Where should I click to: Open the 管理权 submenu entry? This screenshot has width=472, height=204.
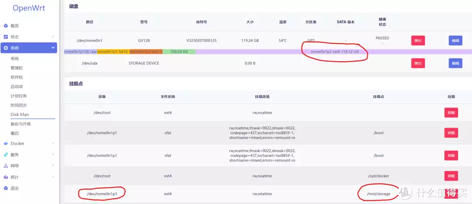tap(17, 68)
